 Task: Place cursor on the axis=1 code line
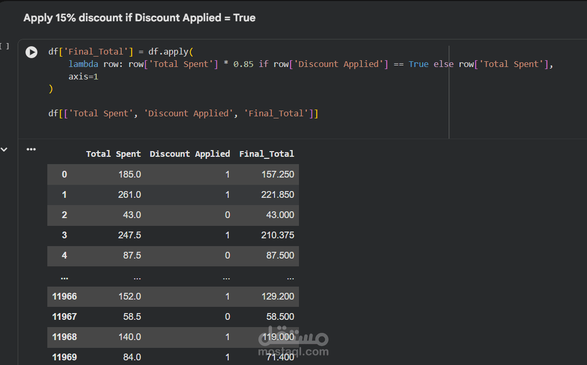click(83, 76)
